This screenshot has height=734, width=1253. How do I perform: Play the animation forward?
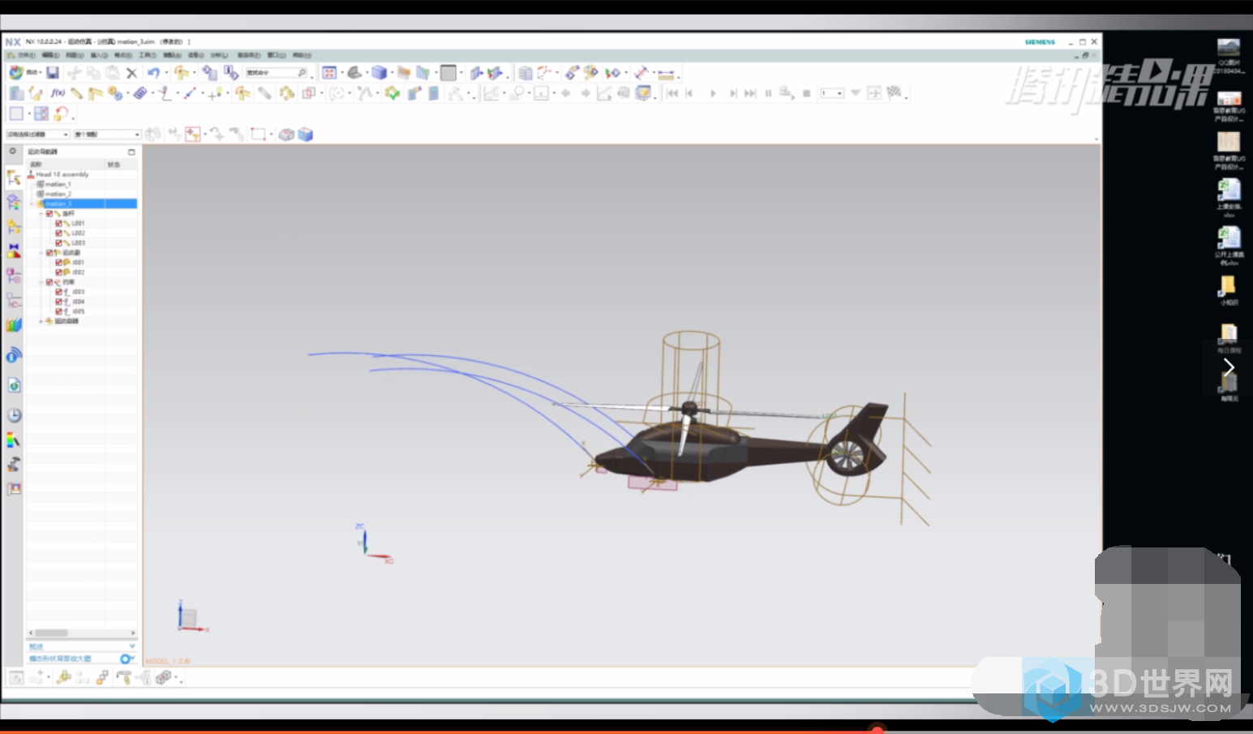click(x=713, y=93)
